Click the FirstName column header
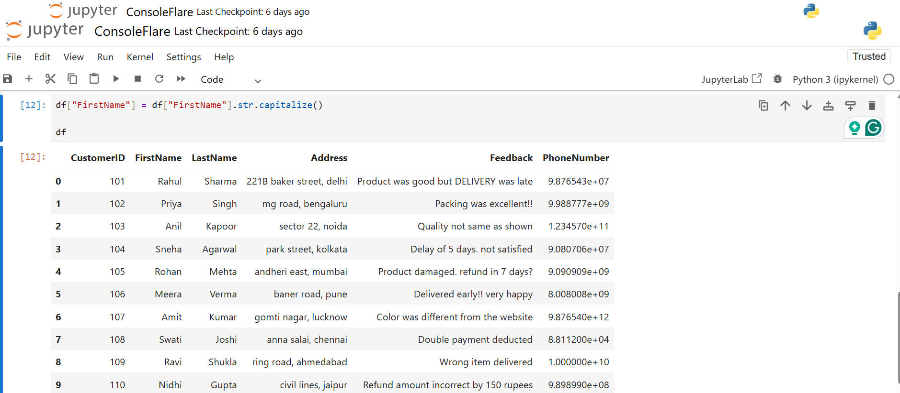This screenshot has width=900, height=393. pyautogui.click(x=158, y=158)
